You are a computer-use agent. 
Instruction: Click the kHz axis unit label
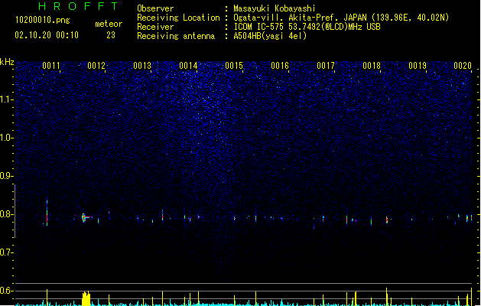coord(7,62)
